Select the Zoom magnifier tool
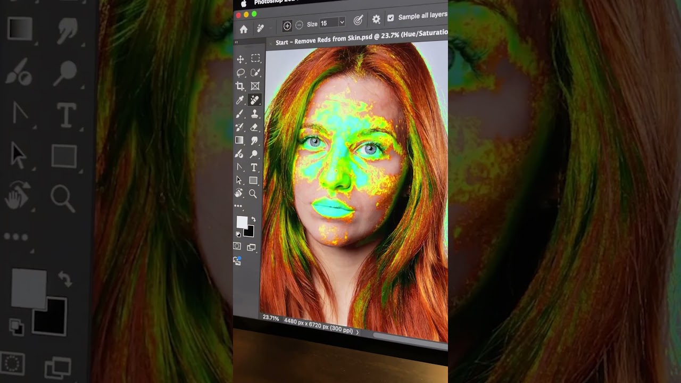This screenshot has height=383, width=681. click(x=253, y=194)
